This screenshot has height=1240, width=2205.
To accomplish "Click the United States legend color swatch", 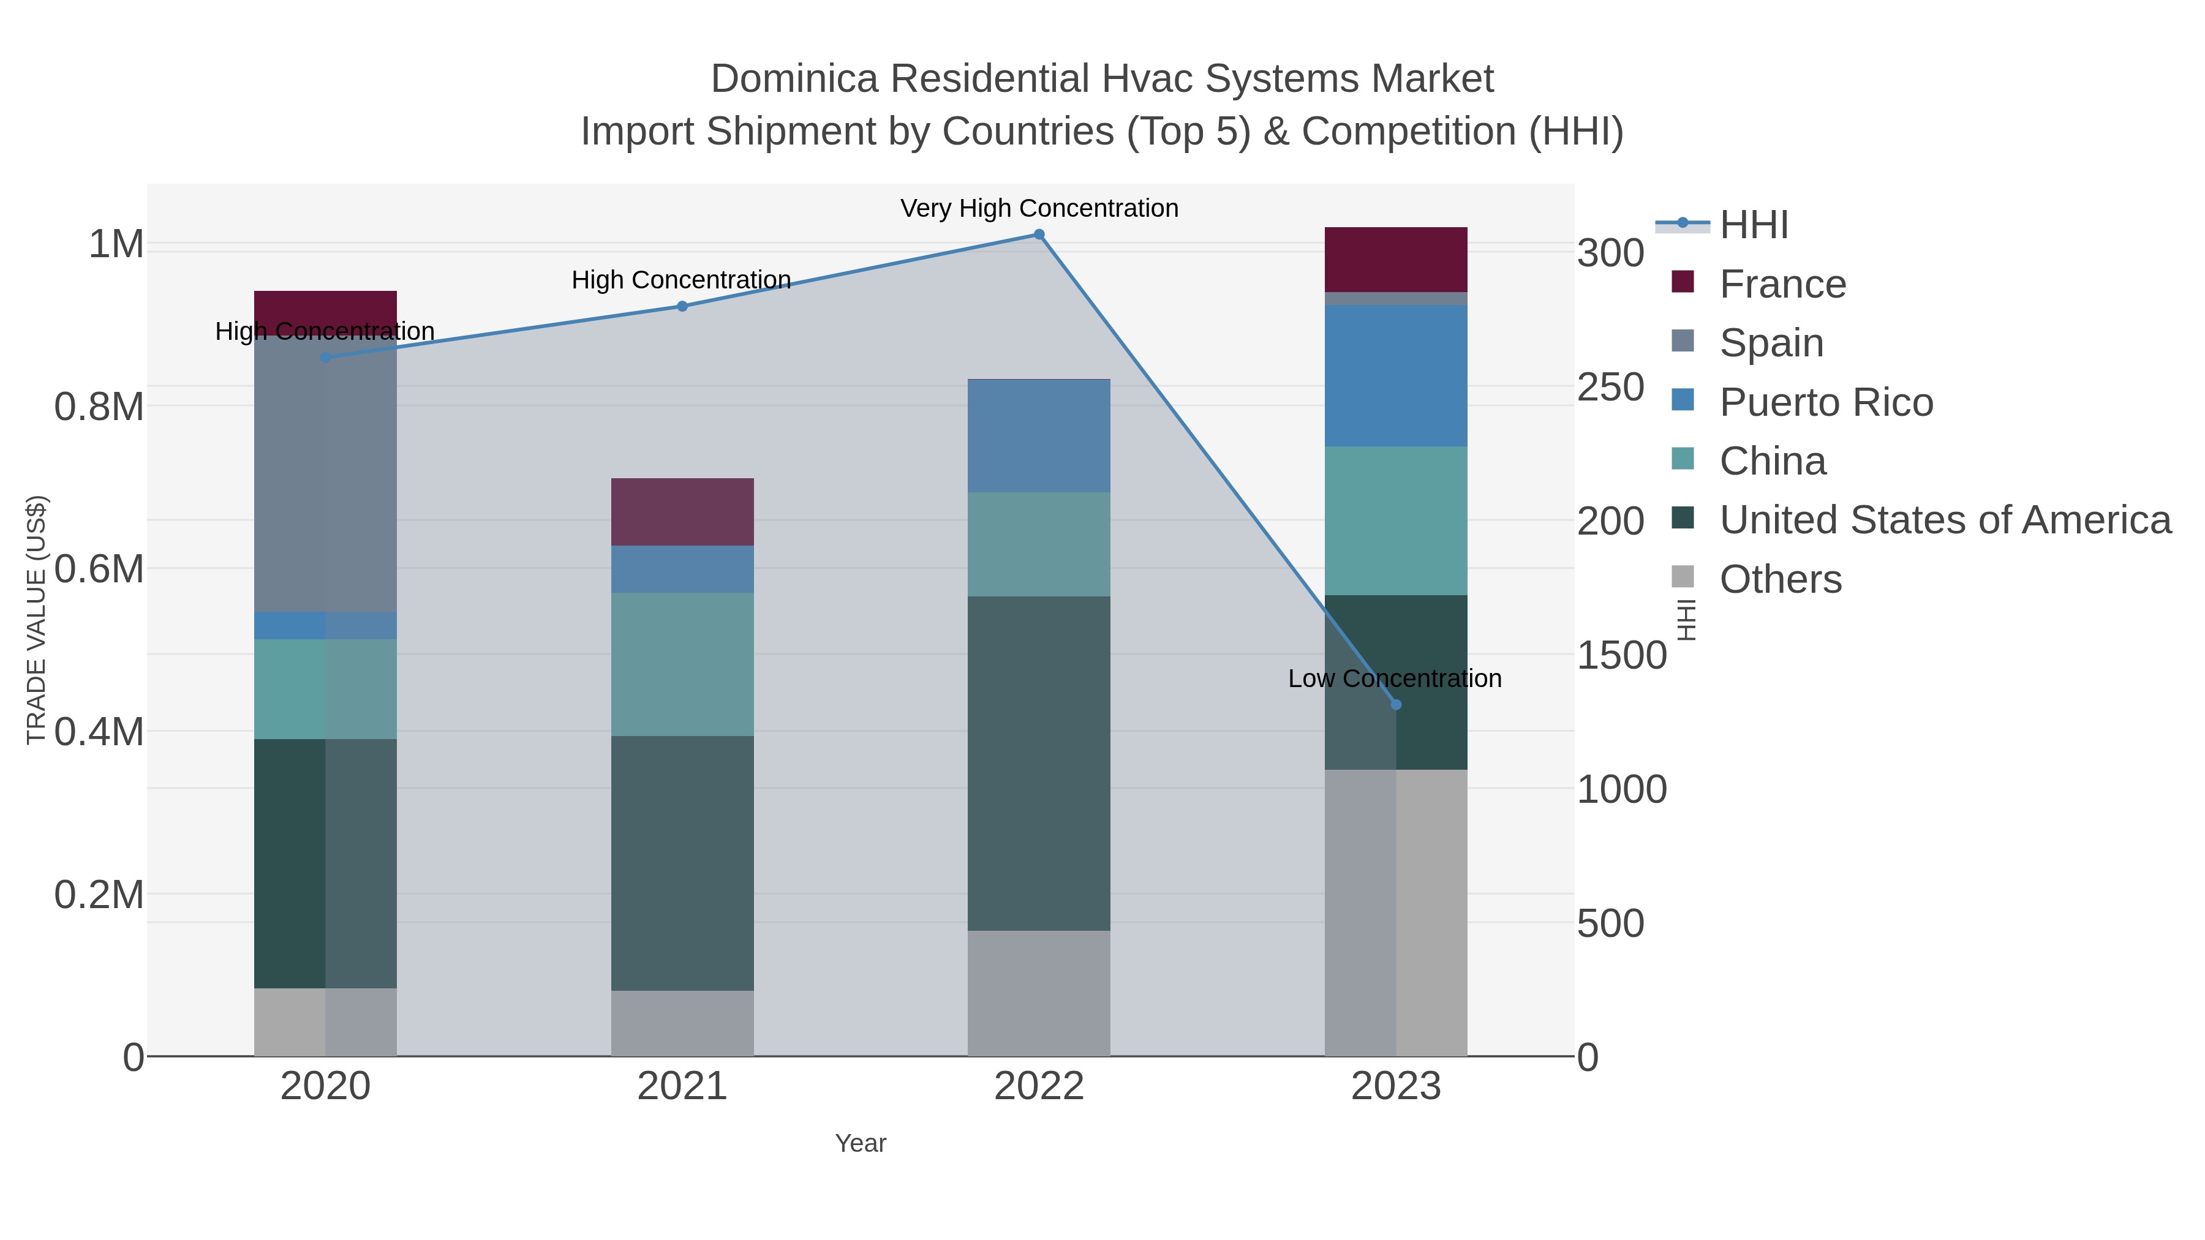I will coord(1683,517).
